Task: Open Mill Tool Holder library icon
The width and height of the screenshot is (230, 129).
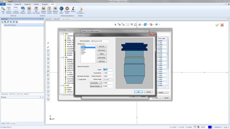Action: click(x=36, y=10)
